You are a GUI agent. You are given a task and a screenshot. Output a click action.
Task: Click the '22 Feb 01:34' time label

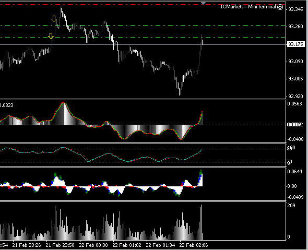pyautogui.click(x=160, y=245)
